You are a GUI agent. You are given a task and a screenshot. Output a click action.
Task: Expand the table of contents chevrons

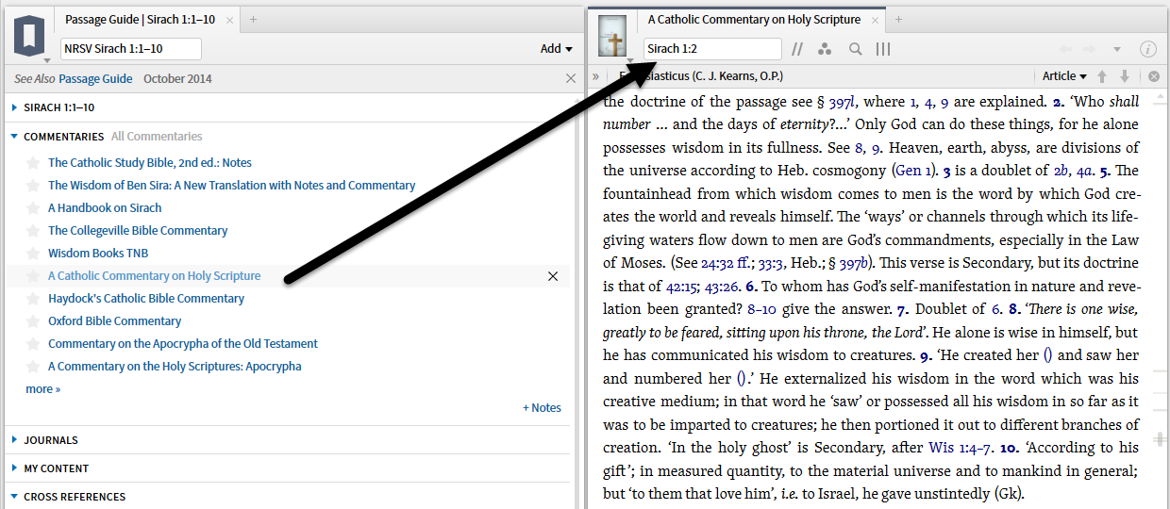click(596, 76)
